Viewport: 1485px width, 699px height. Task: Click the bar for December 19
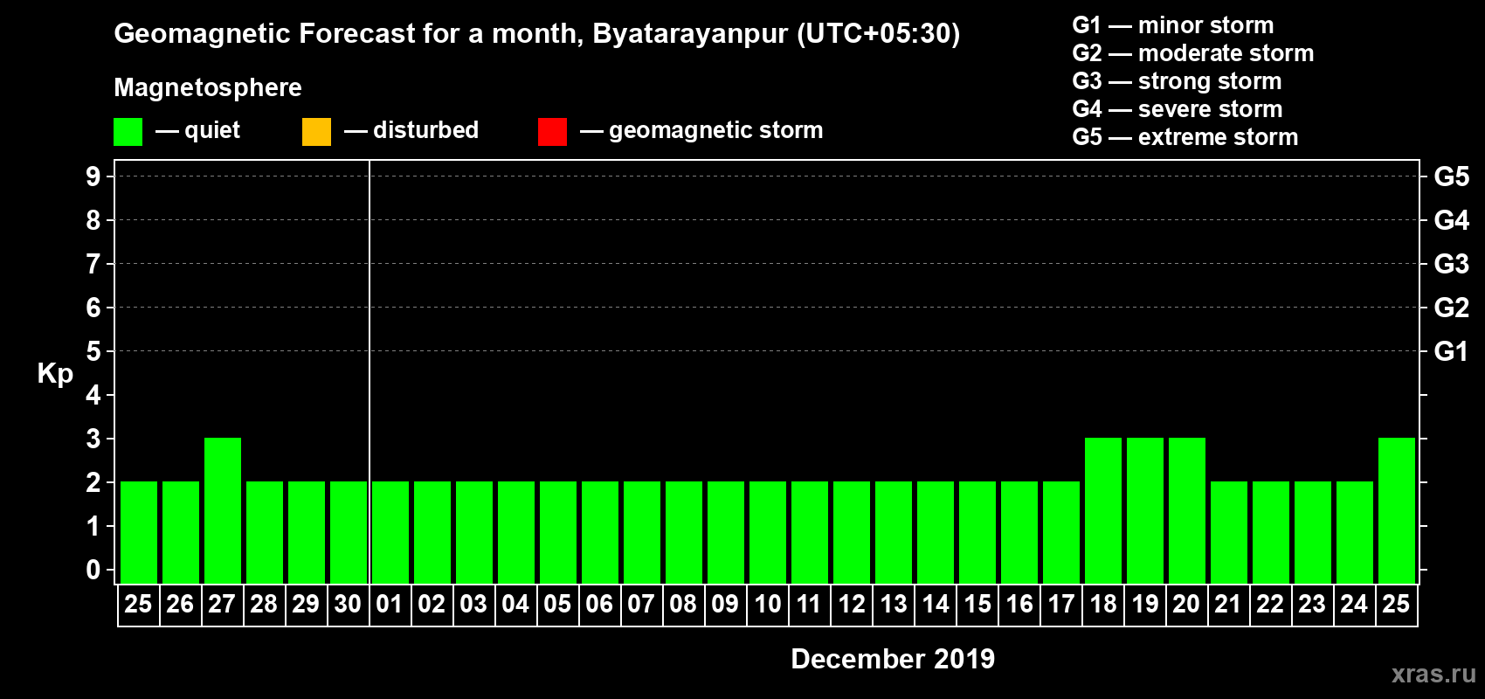1145,510
